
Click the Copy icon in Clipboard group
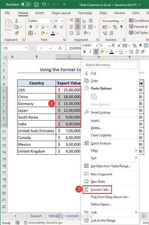point(16,27)
